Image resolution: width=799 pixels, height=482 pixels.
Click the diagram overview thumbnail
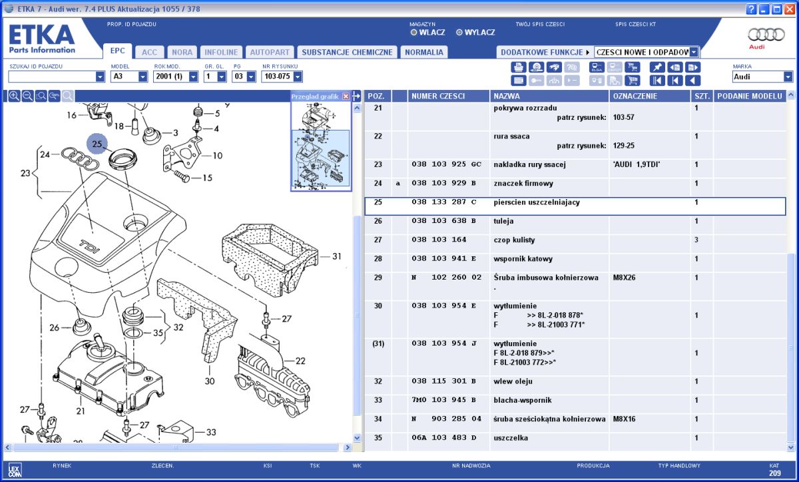tap(321, 146)
